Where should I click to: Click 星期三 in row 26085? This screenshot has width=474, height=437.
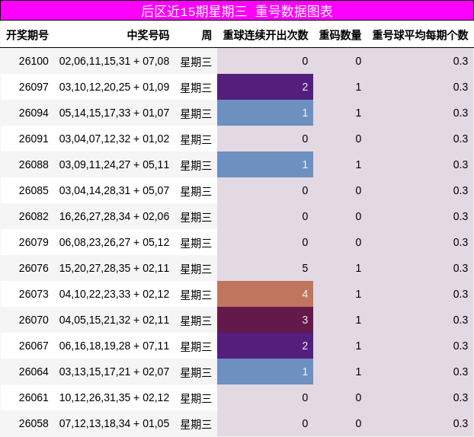[x=196, y=191]
